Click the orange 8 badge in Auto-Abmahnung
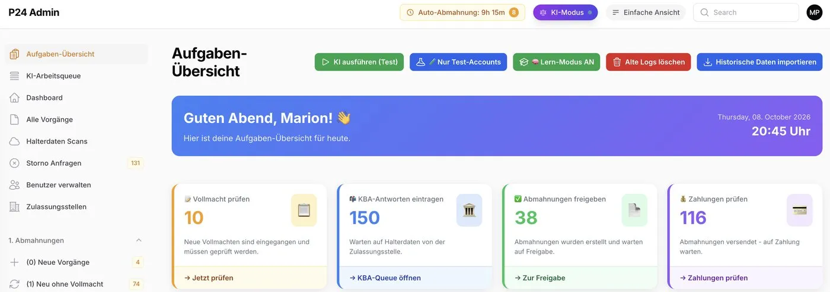Screen dimensions: 830x292 coord(513,12)
